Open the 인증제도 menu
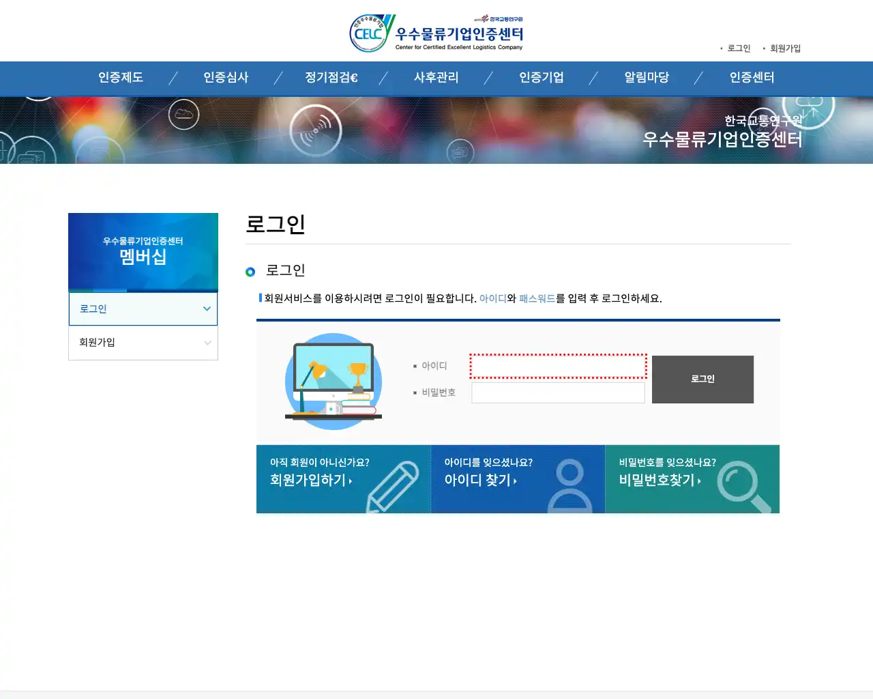 click(121, 78)
